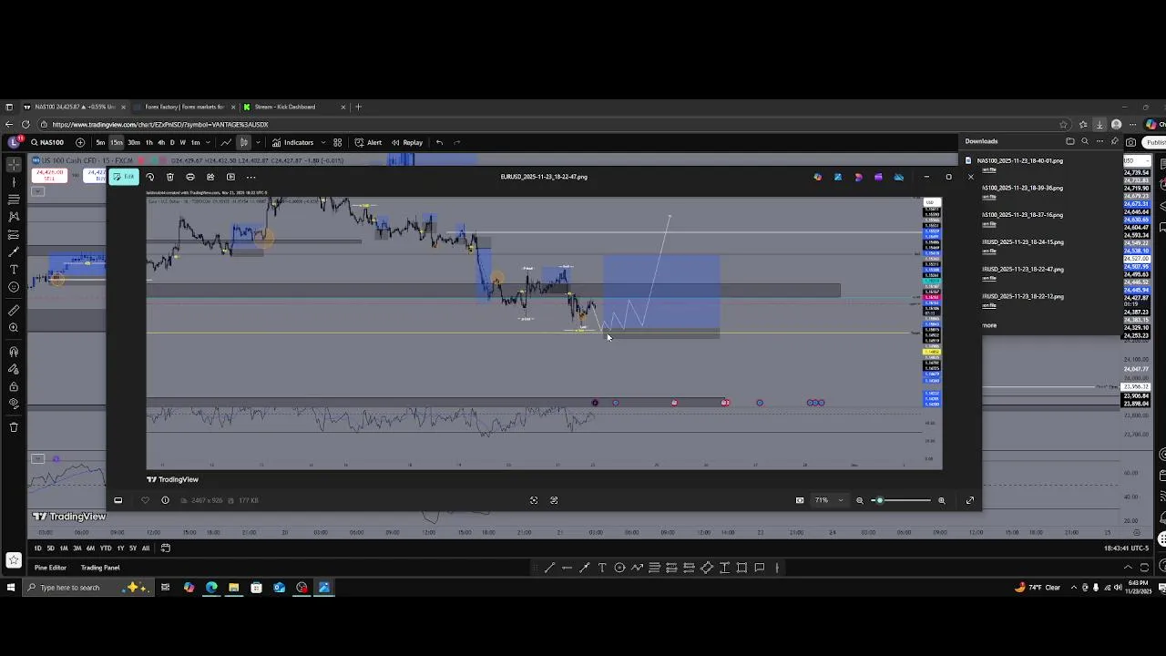Switch to the Forex Factory browser tab
This screenshot has width=1166, height=656.
point(184,107)
